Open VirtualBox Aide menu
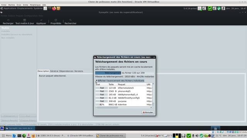 pos(44,5)
